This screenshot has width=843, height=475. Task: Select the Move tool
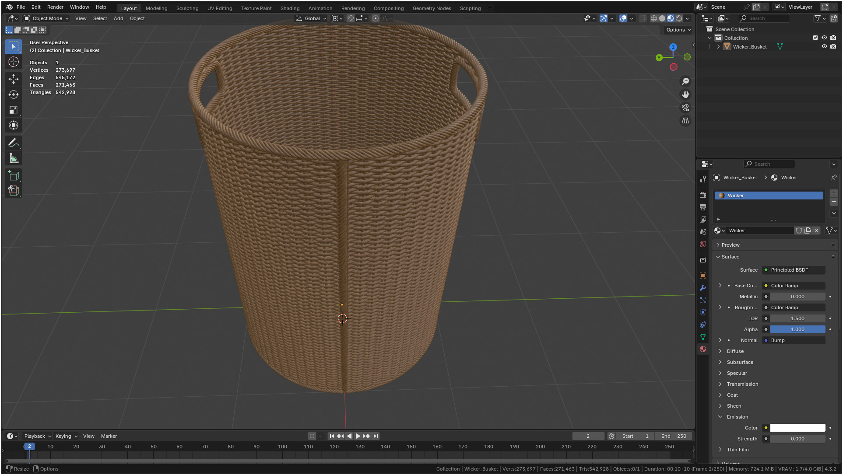tap(14, 79)
